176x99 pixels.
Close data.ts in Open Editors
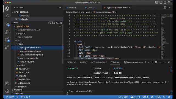click(16, 19)
